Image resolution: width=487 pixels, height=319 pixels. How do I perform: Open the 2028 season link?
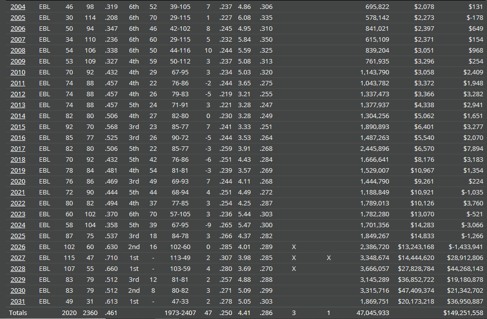18,268
